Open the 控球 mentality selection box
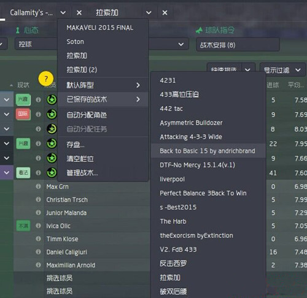The width and height of the screenshot is (307, 298). coord(36,44)
